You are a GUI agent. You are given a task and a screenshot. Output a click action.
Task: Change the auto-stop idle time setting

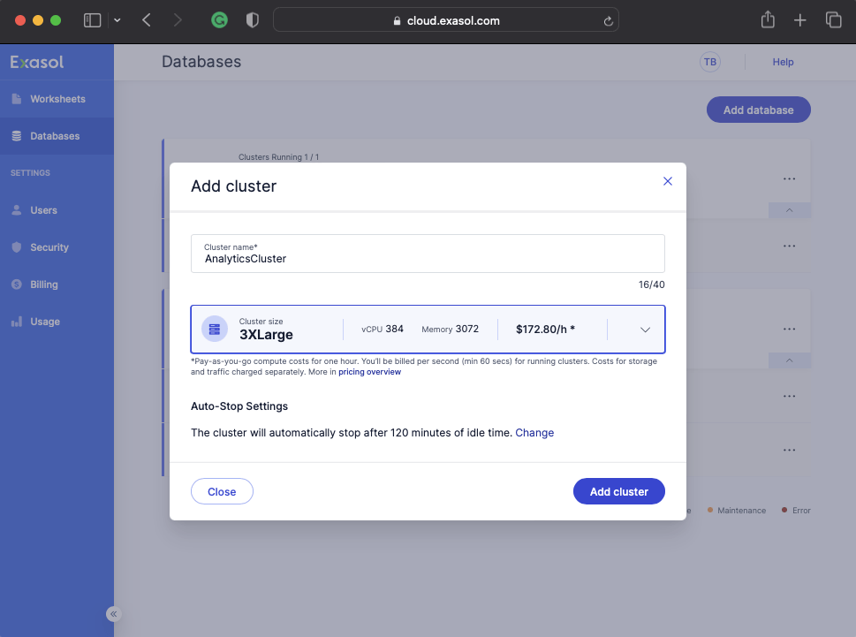coord(534,433)
